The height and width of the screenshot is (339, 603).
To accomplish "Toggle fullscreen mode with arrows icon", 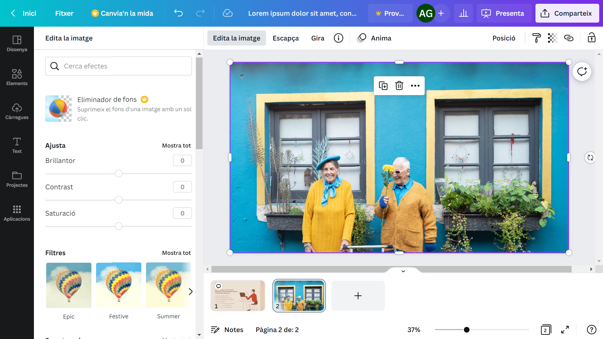I will 565,330.
